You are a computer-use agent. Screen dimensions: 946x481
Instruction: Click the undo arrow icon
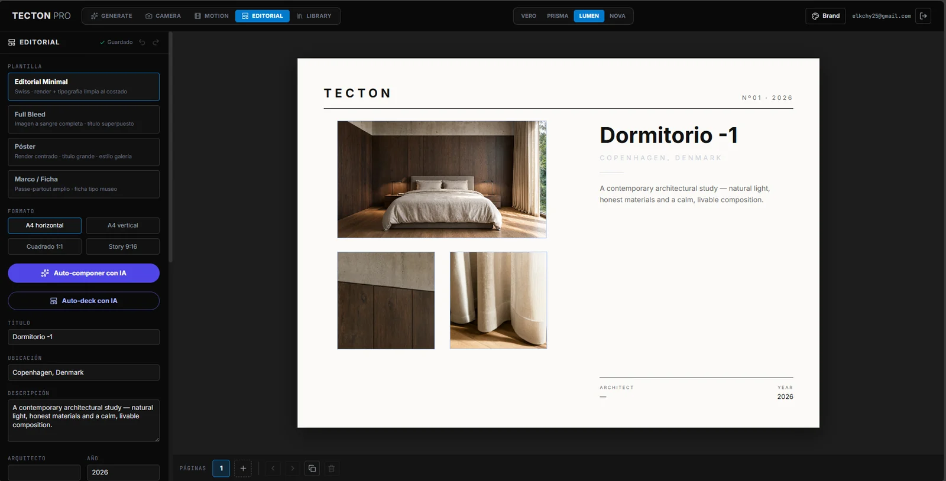click(142, 42)
